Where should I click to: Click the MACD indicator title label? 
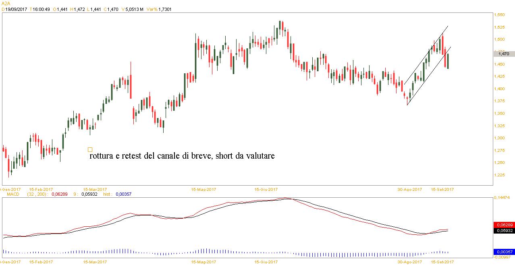pyautogui.click(x=8, y=194)
